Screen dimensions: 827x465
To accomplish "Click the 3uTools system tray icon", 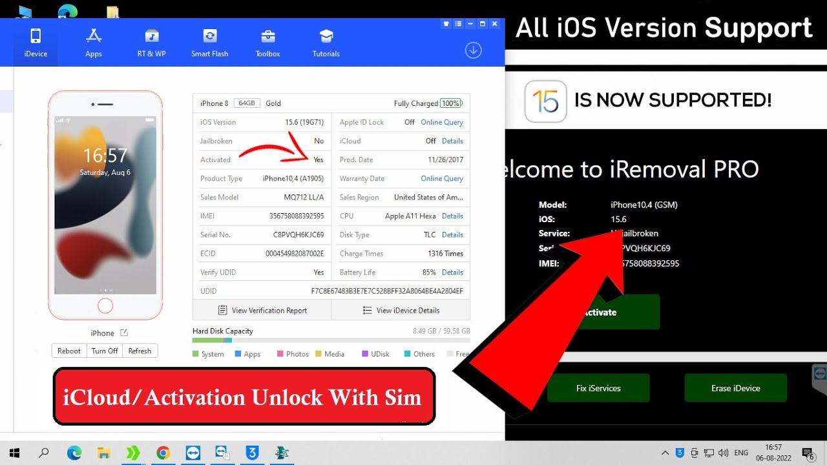I will coord(680,453).
